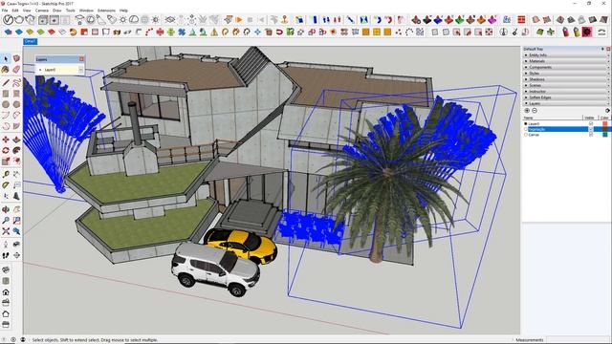Pin the Default Tray panel
This screenshot has width=612, height=344.
click(x=602, y=49)
